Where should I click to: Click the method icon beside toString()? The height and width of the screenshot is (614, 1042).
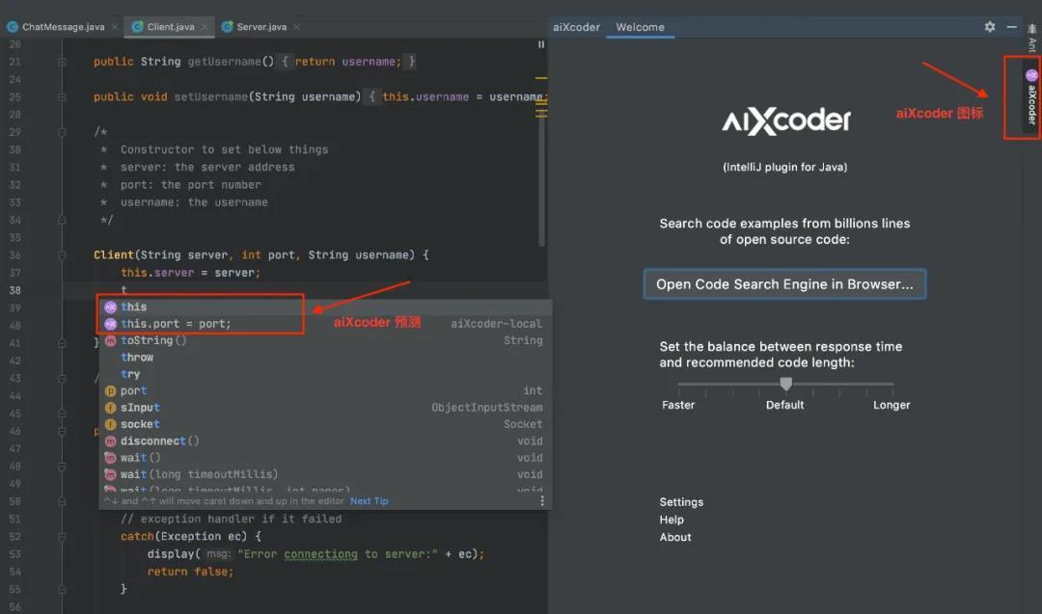(110, 340)
